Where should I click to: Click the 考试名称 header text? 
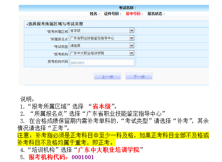(x=127, y=8)
